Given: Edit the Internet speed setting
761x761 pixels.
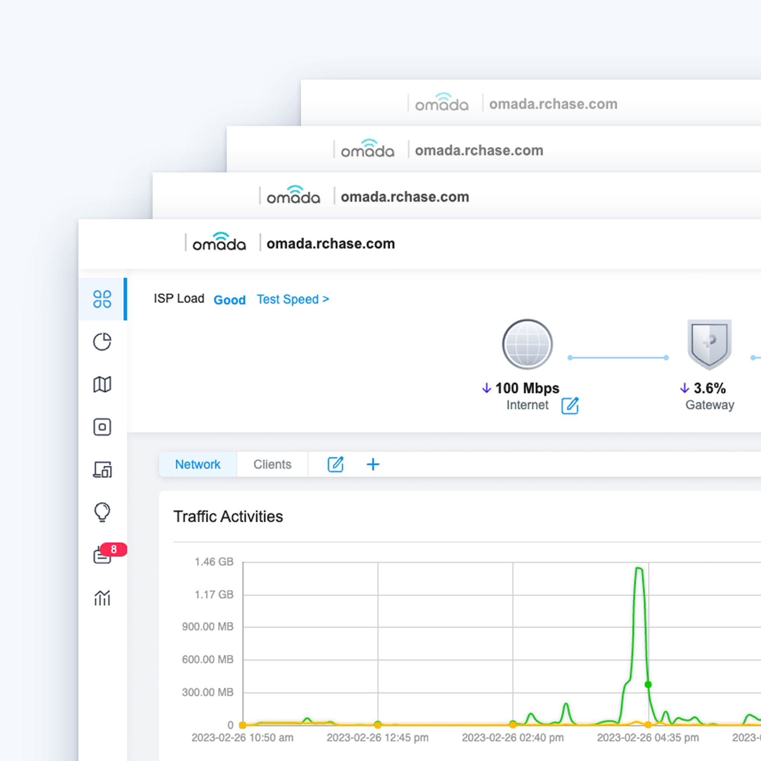Looking at the screenshot, I should 570,406.
